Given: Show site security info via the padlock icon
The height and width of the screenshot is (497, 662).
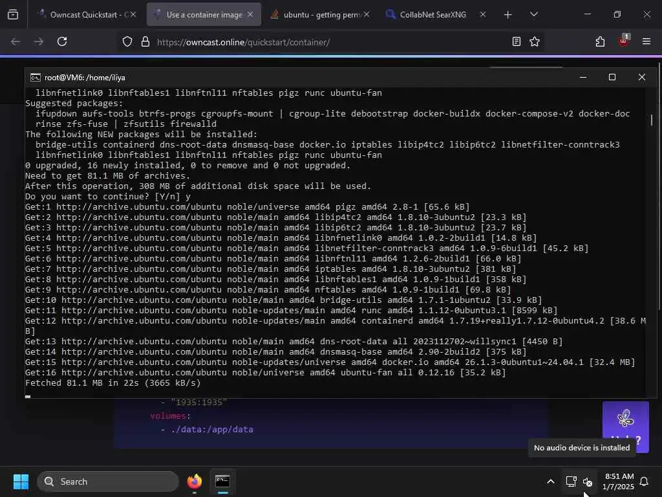Looking at the screenshot, I should [145, 42].
